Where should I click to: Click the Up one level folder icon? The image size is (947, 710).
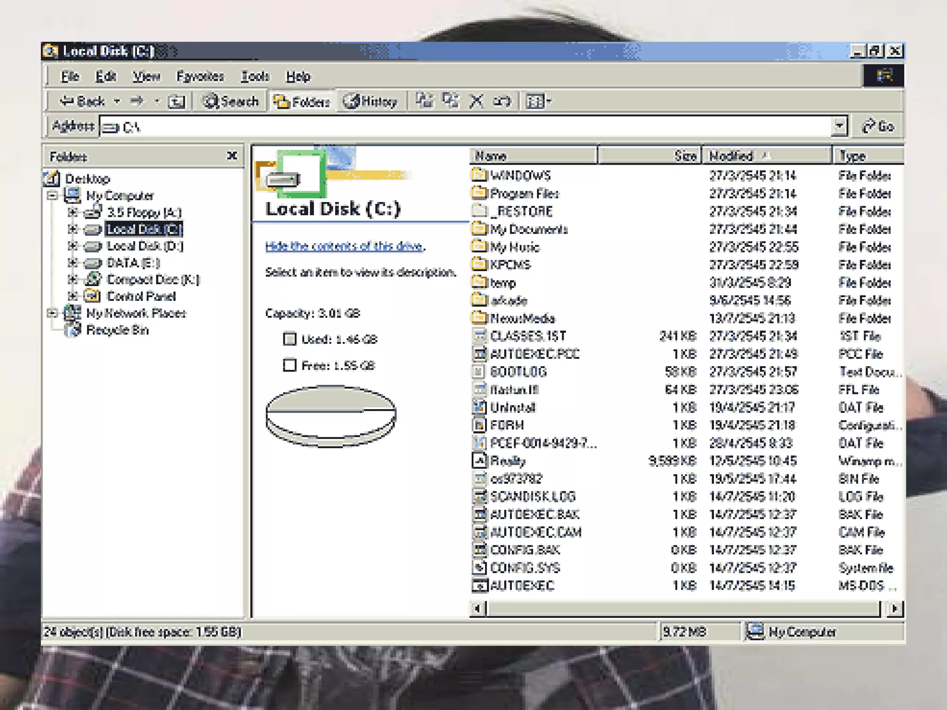(x=176, y=101)
